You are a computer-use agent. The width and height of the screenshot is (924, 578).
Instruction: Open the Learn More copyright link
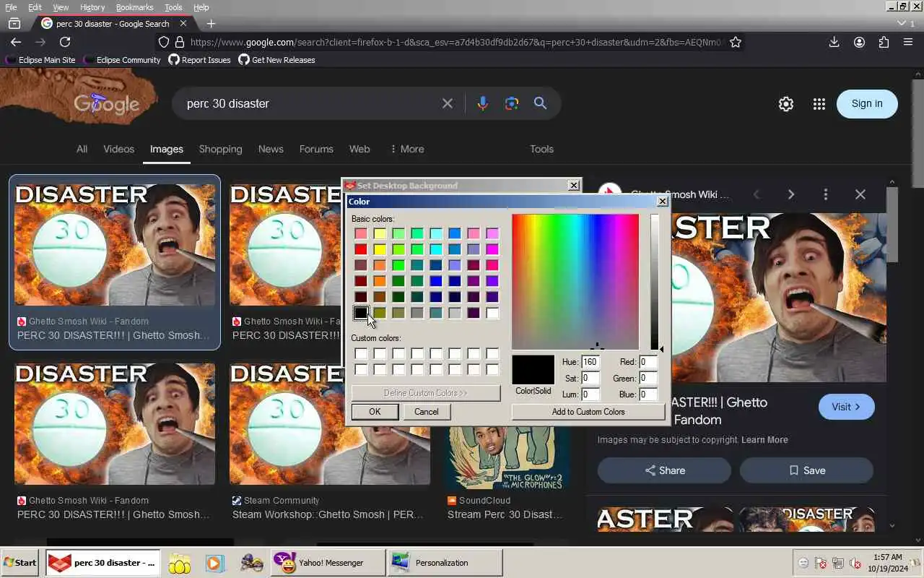coord(764,439)
